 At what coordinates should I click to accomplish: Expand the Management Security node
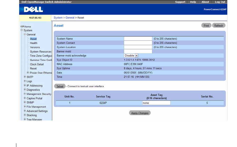pyautogui.click(x=25, y=94)
